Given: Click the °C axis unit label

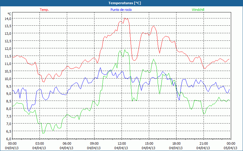Looking at the screenshot, I should click(9, 14).
